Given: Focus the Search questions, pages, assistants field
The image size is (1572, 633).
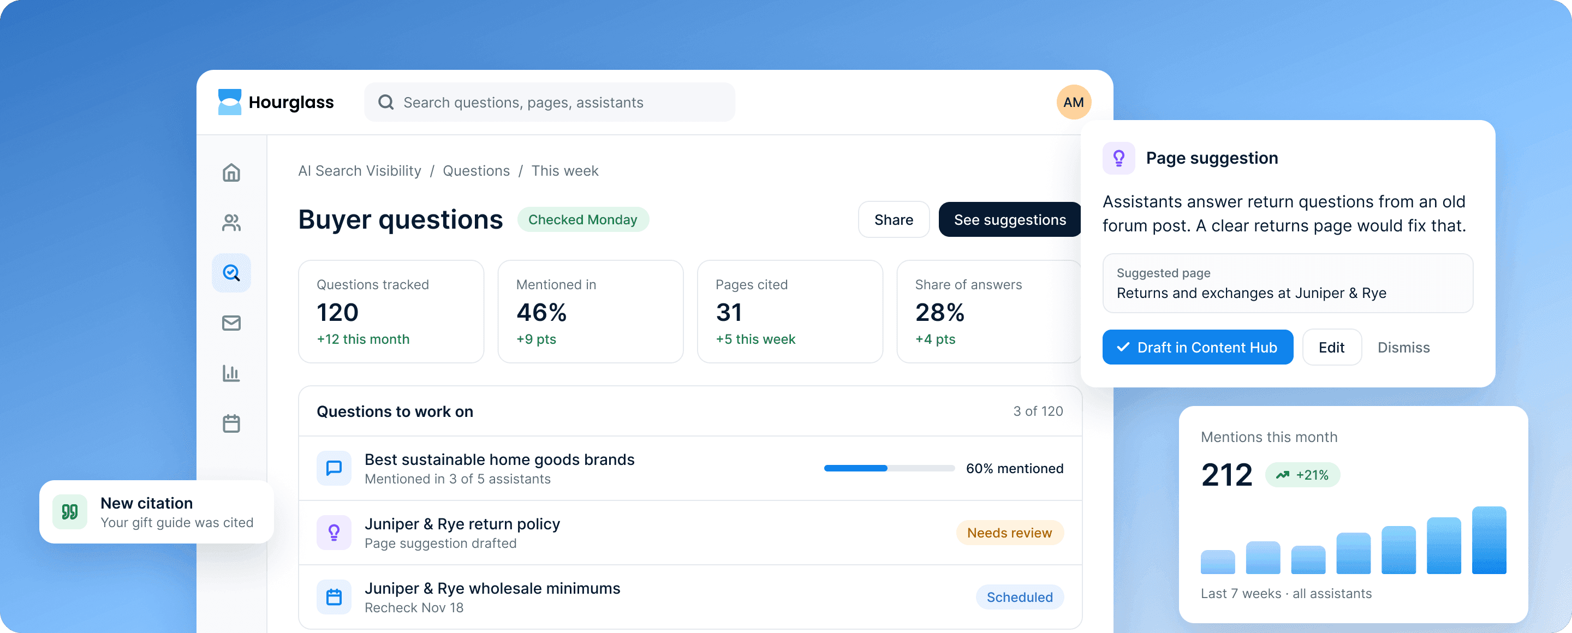Looking at the screenshot, I should [x=549, y=102].
